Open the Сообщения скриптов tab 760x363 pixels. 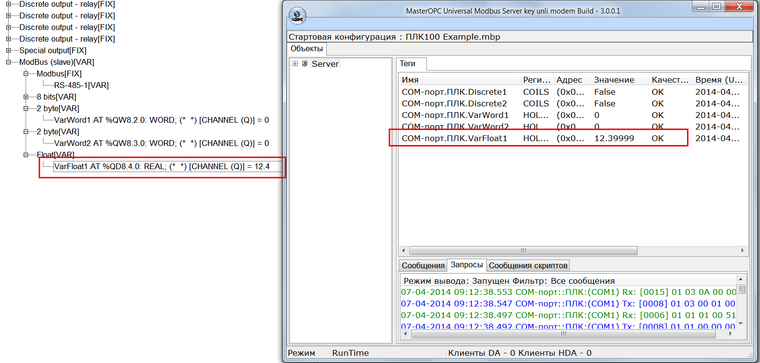[527, 265]
